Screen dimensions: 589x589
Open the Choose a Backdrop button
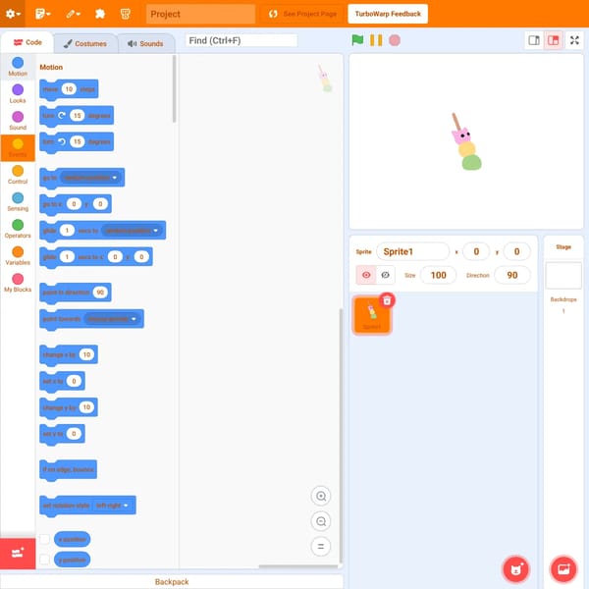(563, 569)
